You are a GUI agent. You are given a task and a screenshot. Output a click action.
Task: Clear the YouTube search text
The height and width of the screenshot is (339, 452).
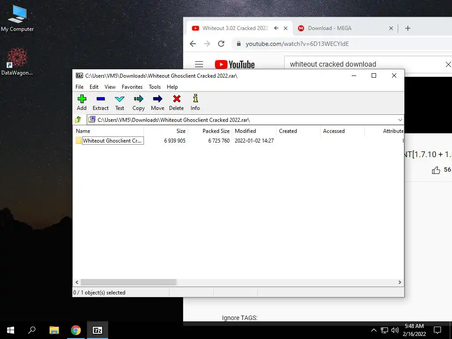click(x=448, y=64)
